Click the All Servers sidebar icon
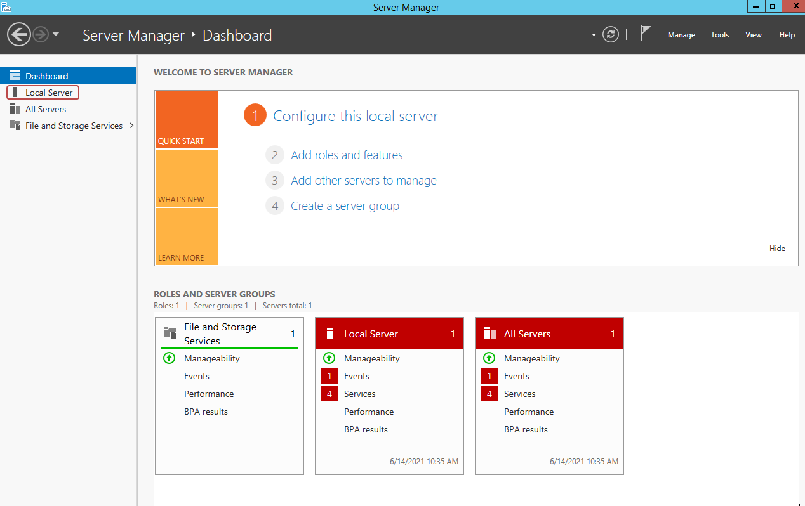The height and width of the screenshot is (506, 805). [x=15, y=109]
